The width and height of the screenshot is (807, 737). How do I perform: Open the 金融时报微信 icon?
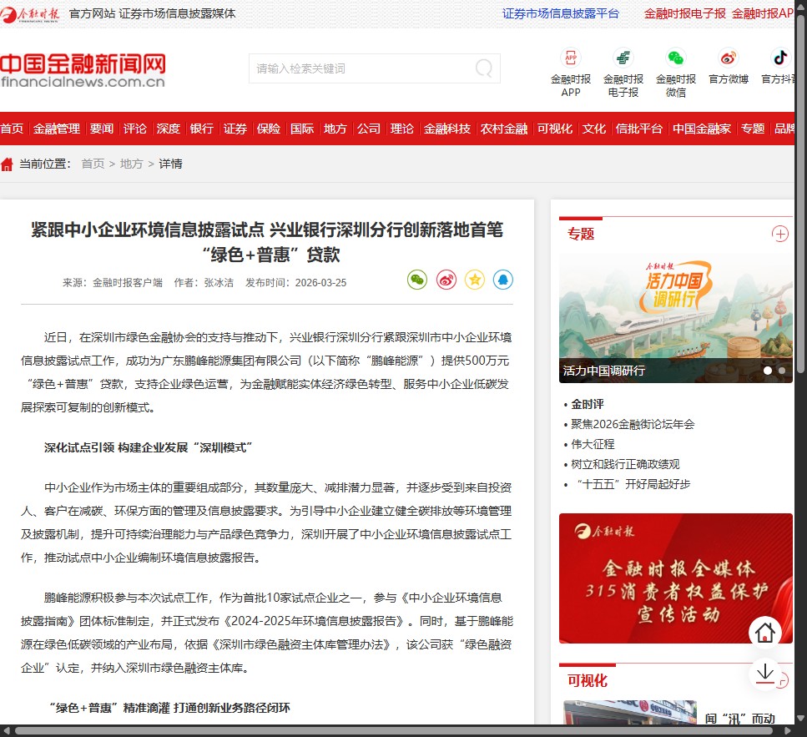(676, 58)
